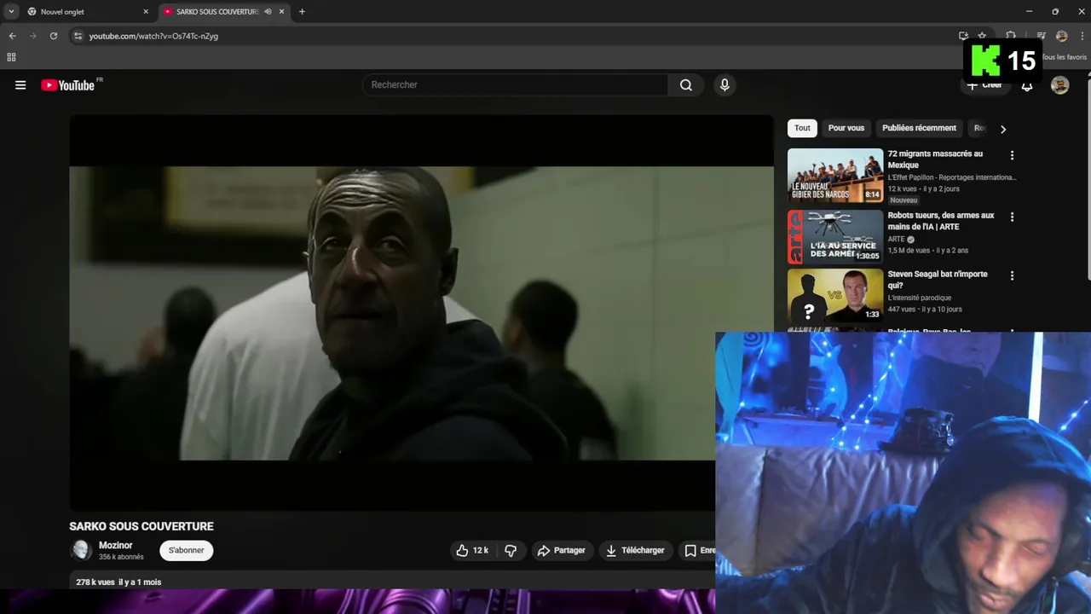The width and height of the screenshot is (1091, 614).
Task: Open Robots tueurs ARTE video thumbnail
Action: click(835, 236)
